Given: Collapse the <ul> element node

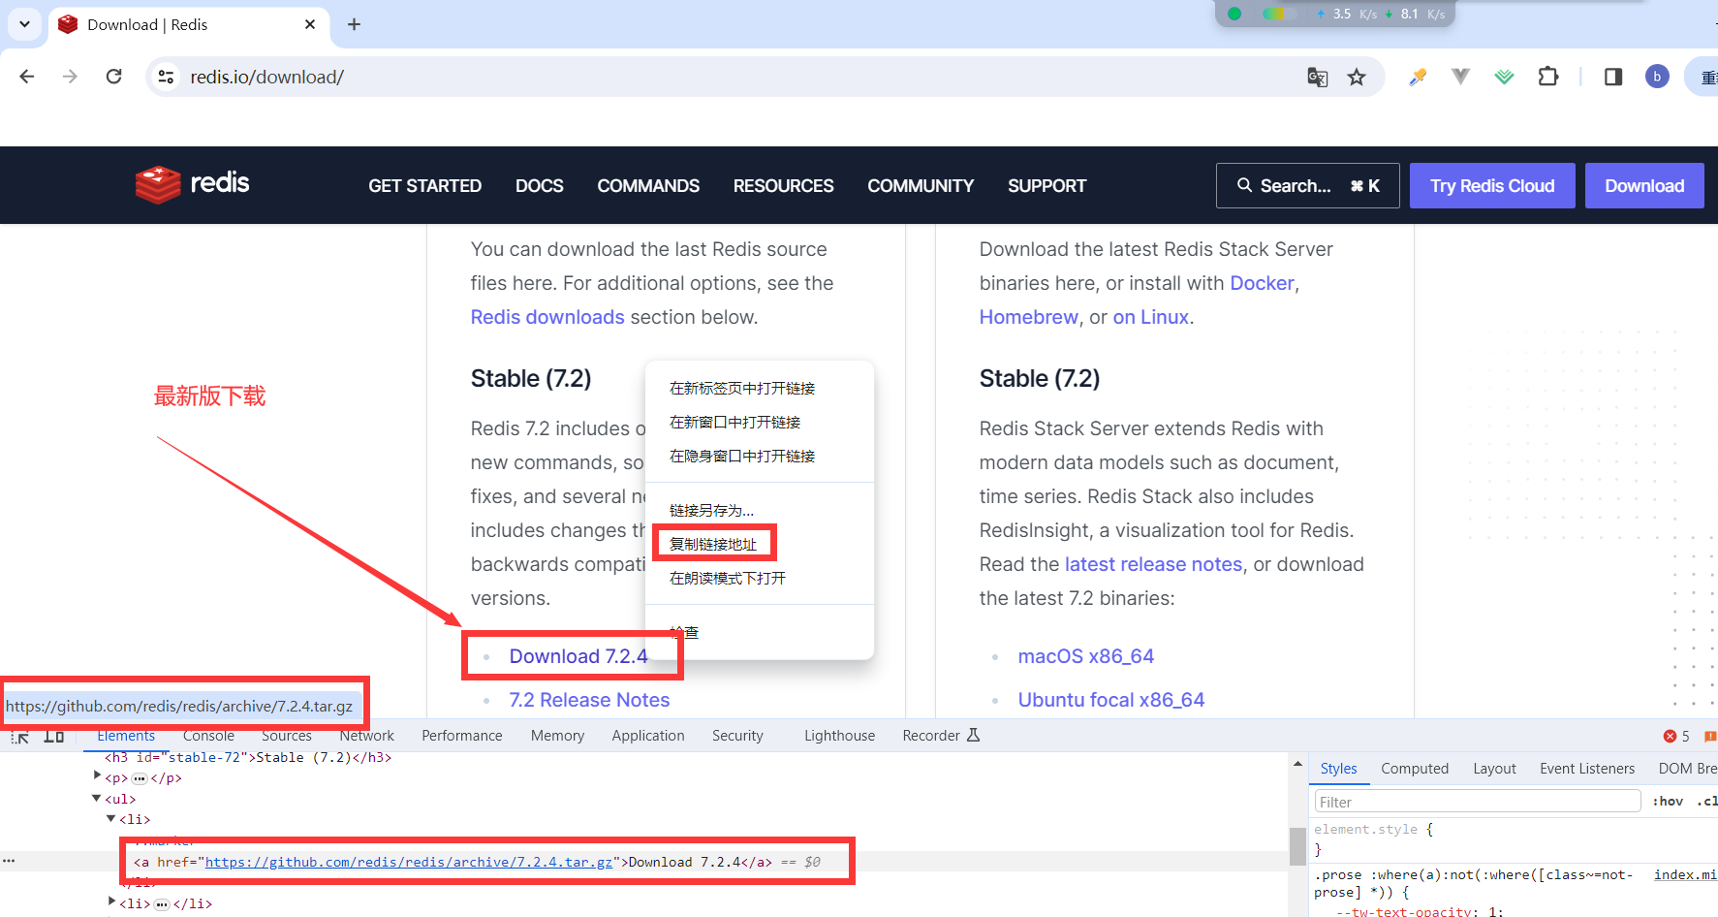Looking at the screenshot, I should [97, 798].
